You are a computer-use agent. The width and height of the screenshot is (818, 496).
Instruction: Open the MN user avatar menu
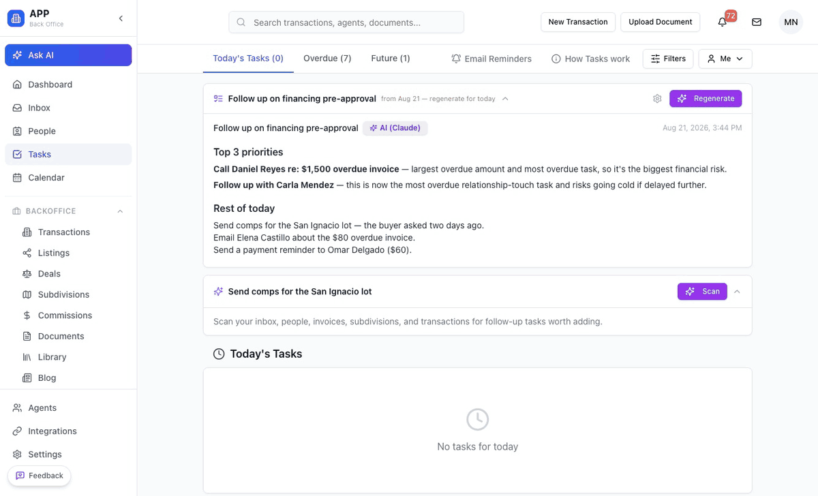(x=791, y=22)
